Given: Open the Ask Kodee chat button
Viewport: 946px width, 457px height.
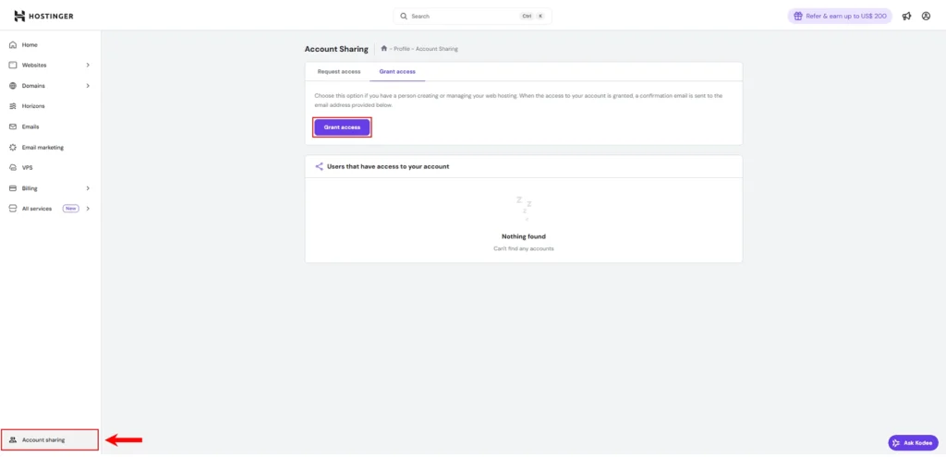Looking at the screenshot, I should pos(913,443).
